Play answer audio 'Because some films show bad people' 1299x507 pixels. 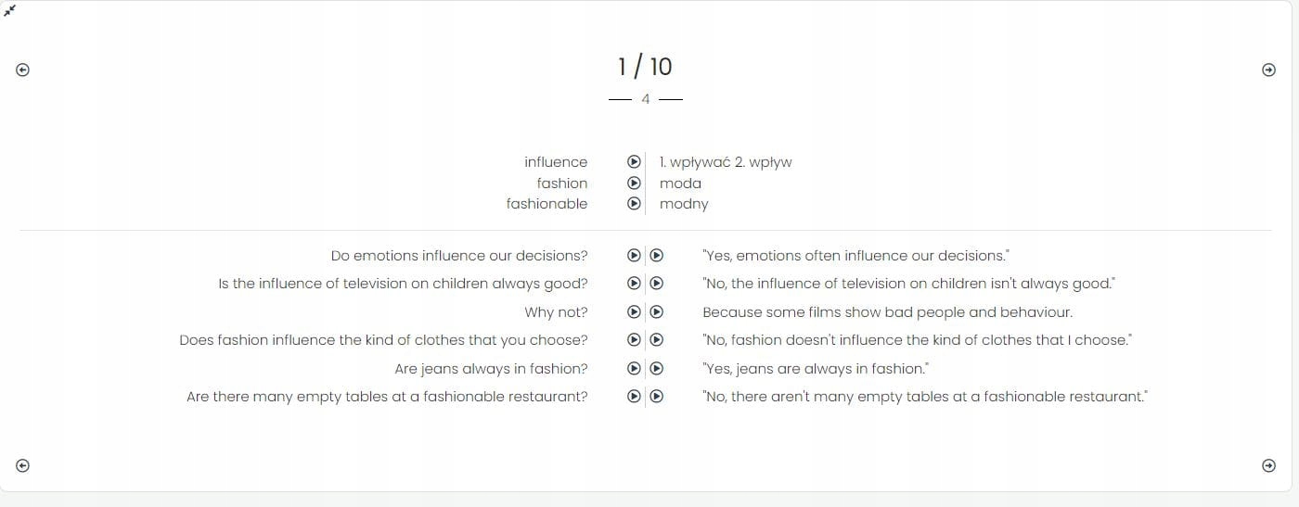(x=656, y=312)
